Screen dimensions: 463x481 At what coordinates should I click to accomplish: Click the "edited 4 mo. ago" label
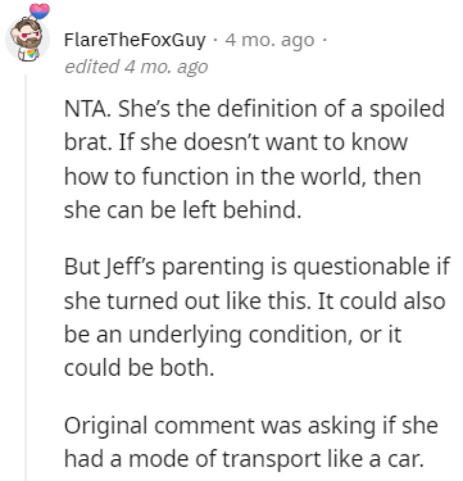(136, 67)
